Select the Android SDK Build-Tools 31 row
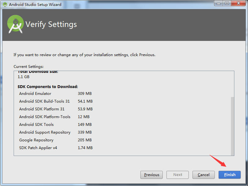 click(x=56, y=101)
